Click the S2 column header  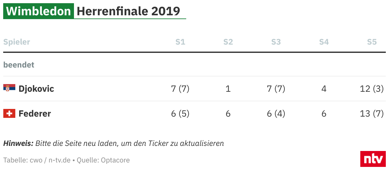pyautogui.click(x=228, y=42)
